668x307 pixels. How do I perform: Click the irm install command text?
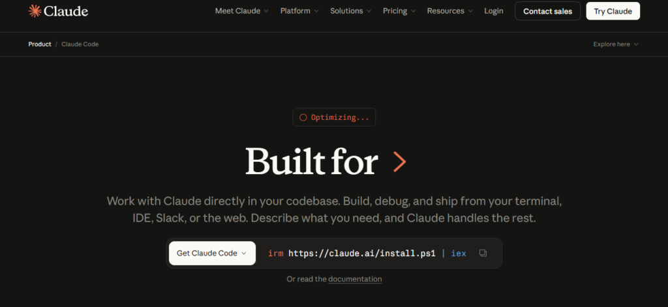(367, 254)
